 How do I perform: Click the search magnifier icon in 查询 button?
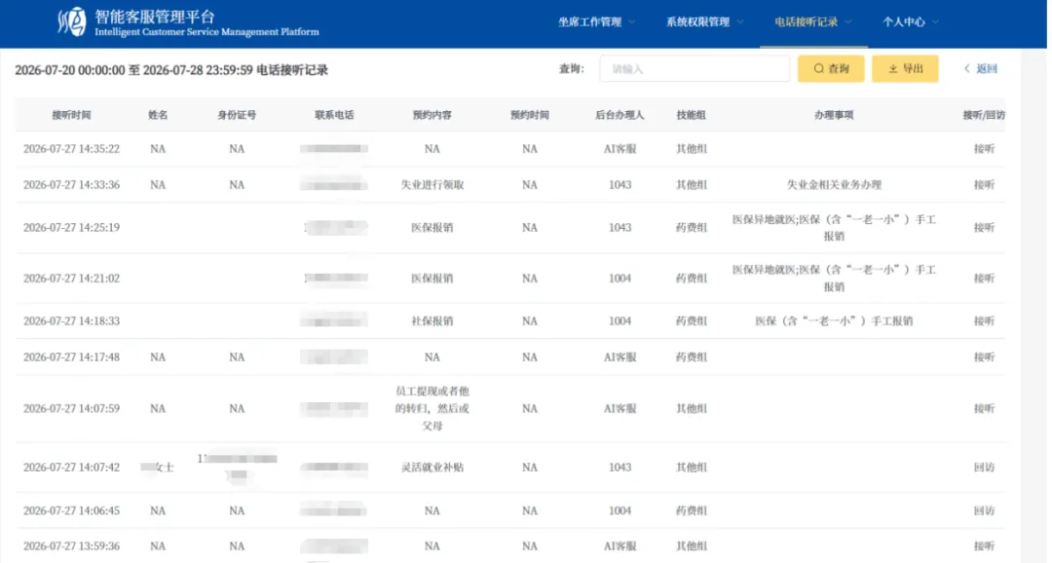click(x=818, y=68)
